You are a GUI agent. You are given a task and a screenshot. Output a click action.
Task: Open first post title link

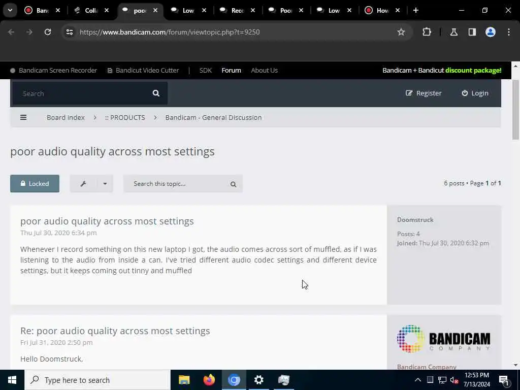coord(107,221)
